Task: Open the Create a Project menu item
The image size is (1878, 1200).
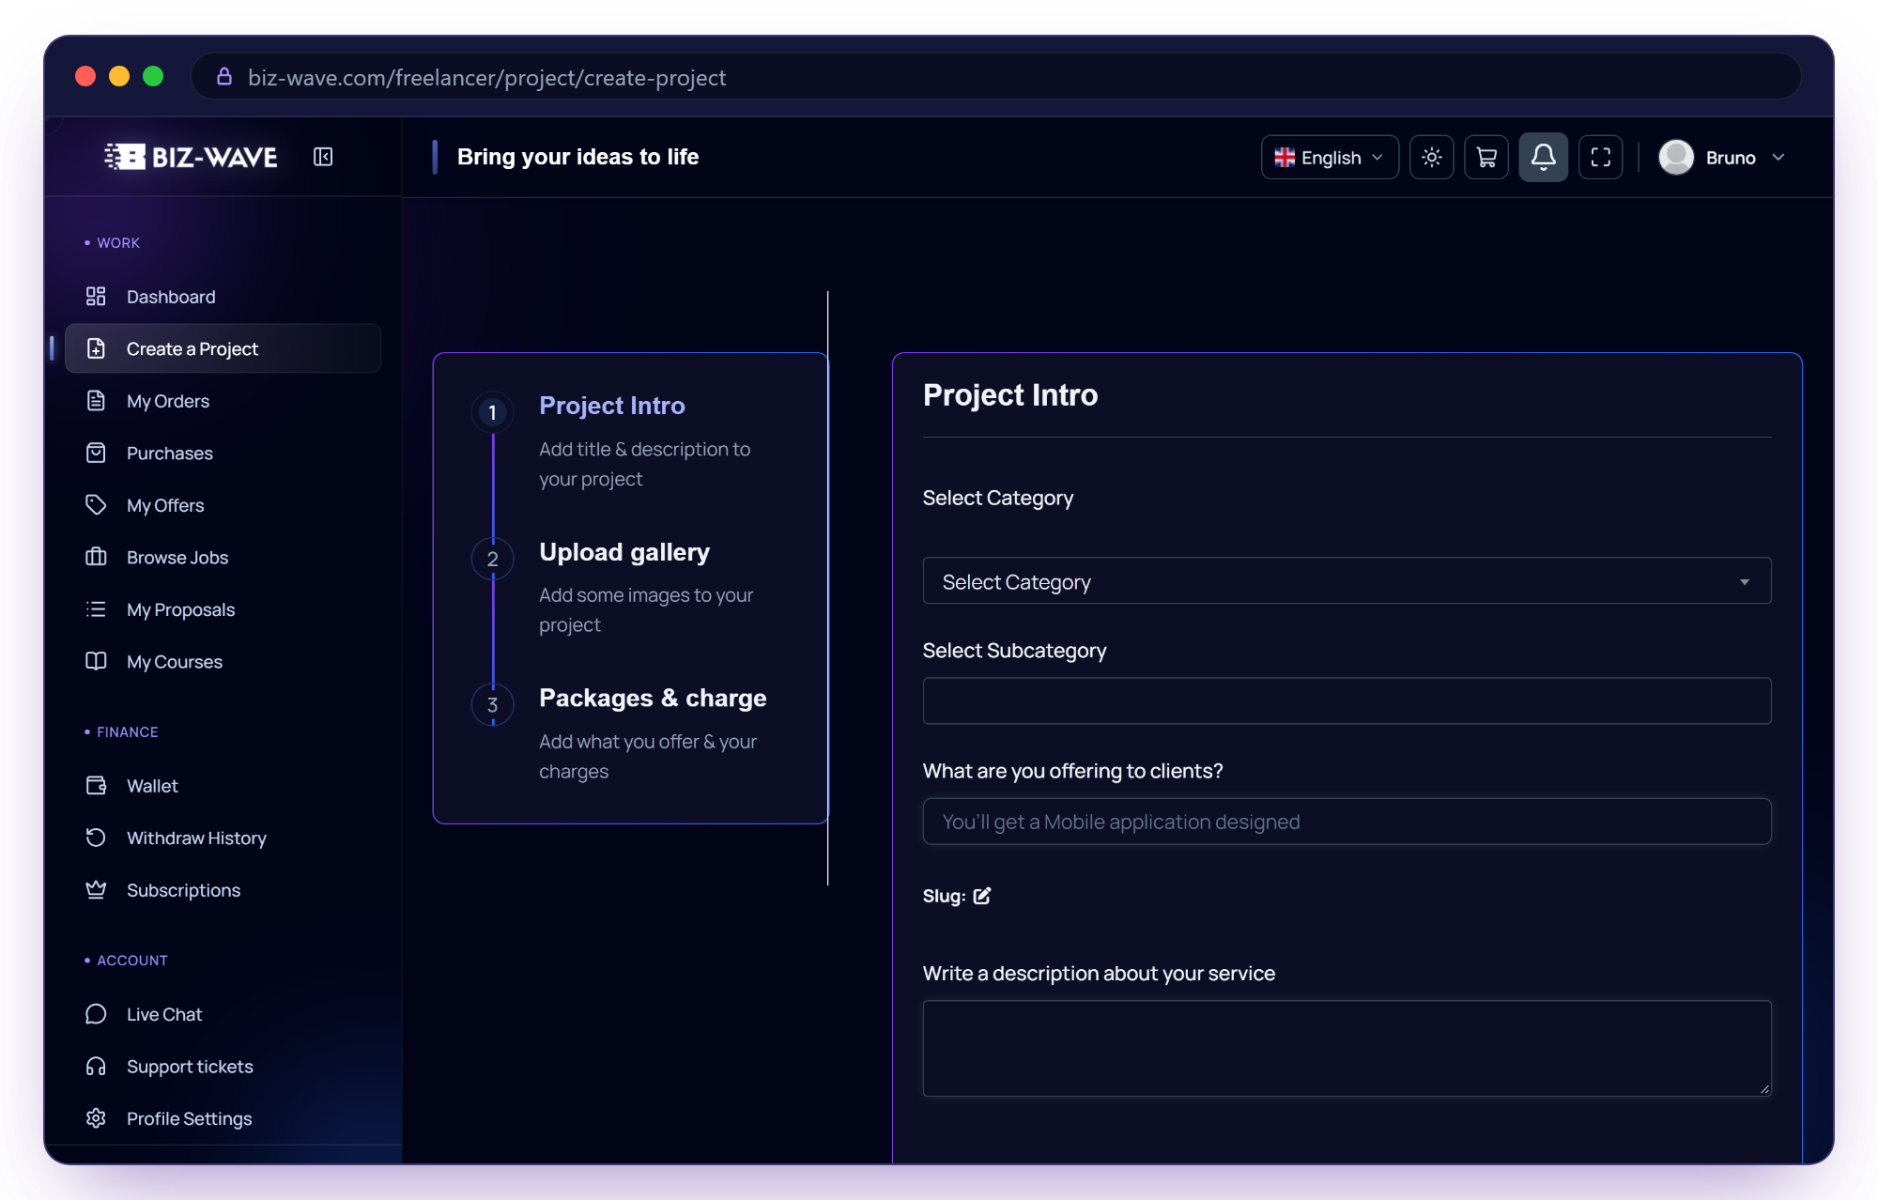Action: (x=223, y=348)
